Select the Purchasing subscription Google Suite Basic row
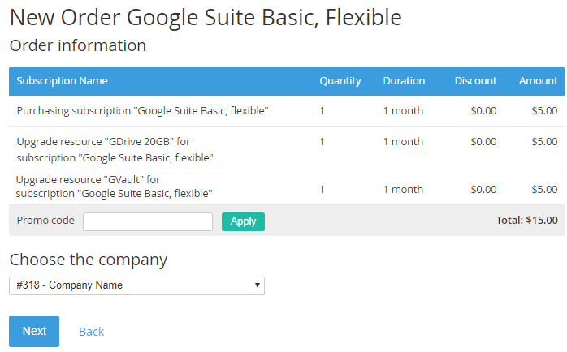Viewport: 567px width, 352px height. [x=287, y=111]
